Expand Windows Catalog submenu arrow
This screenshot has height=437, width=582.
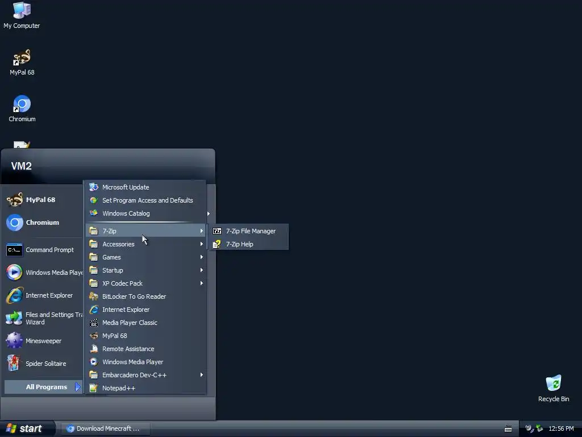coord(208,214)
